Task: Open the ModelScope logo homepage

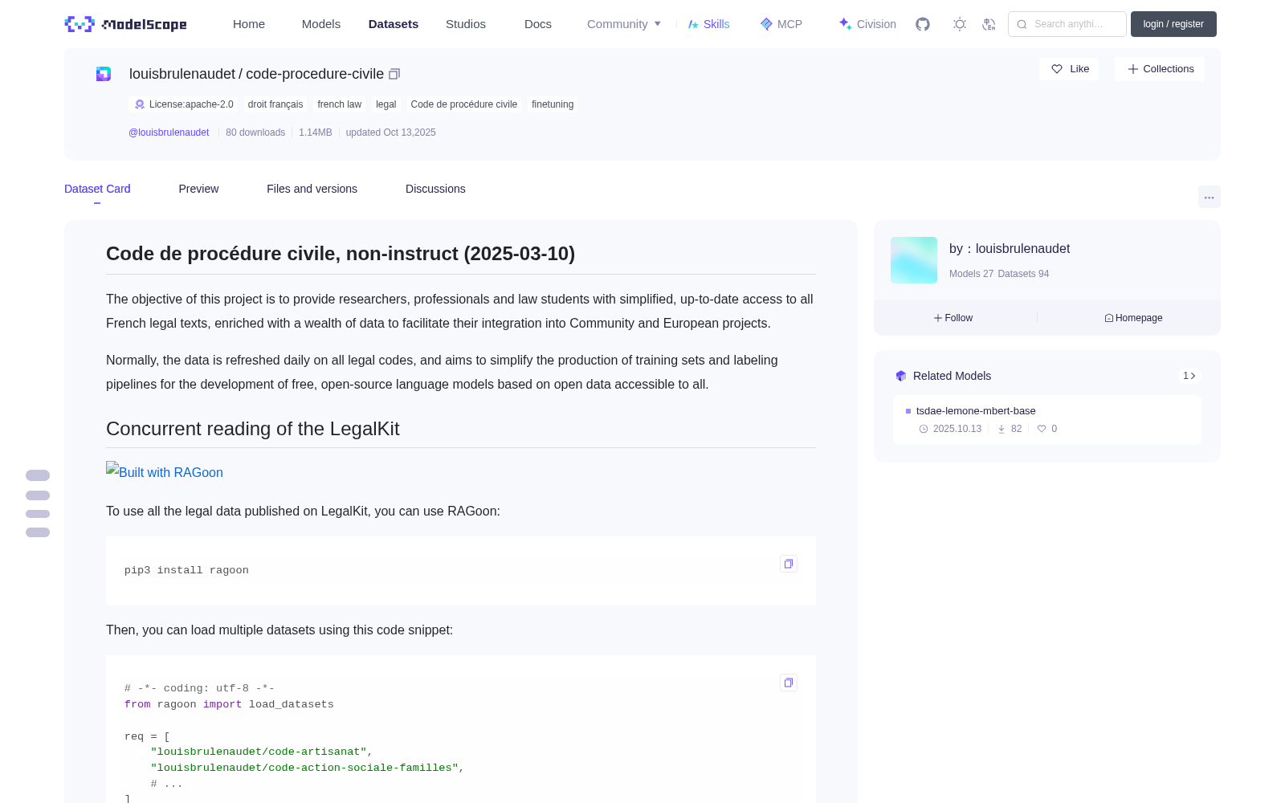Action: click(x=125, y=24)
